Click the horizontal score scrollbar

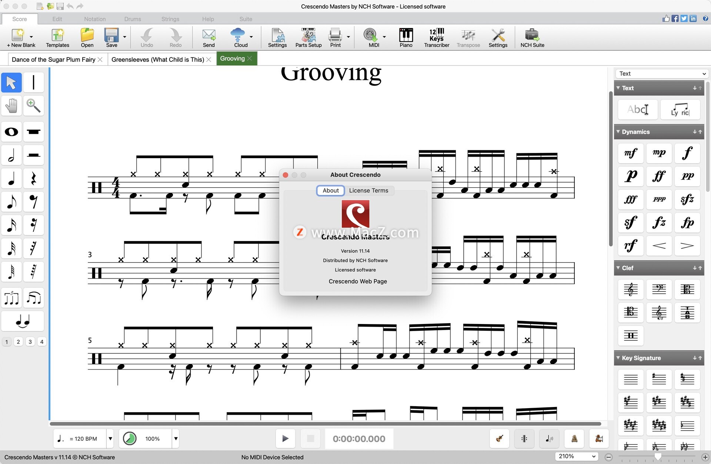click(x=325, y=424)
